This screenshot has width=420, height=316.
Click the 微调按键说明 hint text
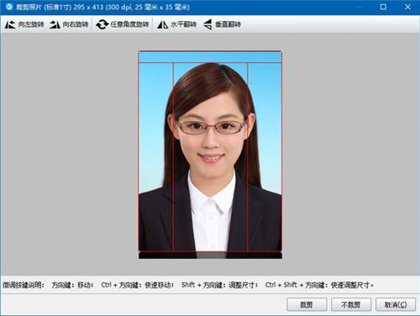coord(24,285)
